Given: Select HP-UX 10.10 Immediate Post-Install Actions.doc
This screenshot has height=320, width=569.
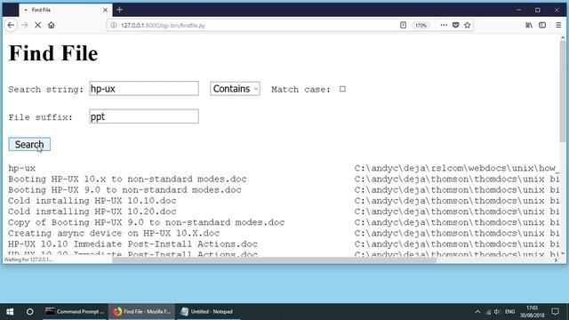Looking at the screenshot, I should coord(132,244).
